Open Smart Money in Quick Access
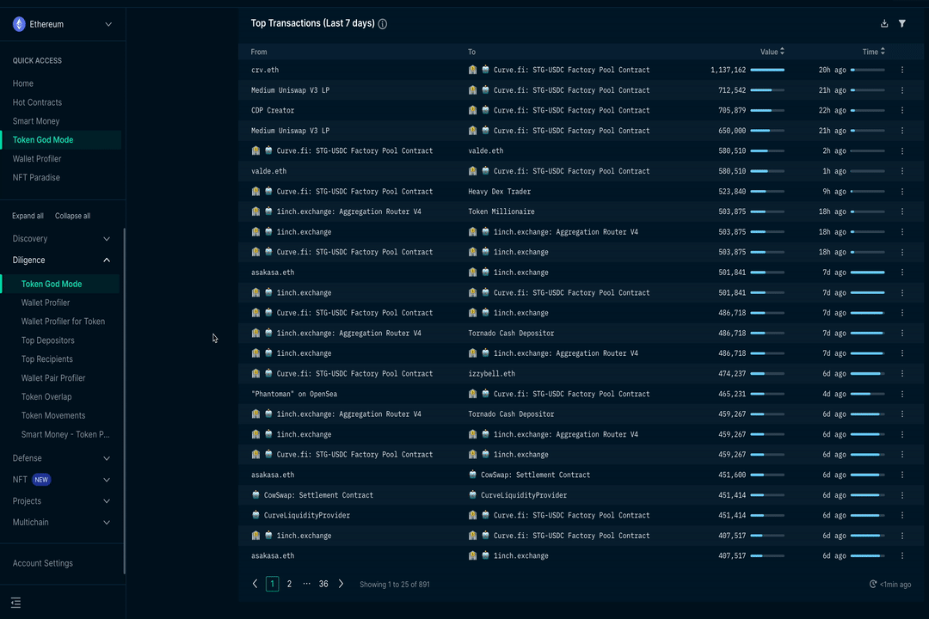The width and height of the screenshot is (929, 619). point(36,121)
